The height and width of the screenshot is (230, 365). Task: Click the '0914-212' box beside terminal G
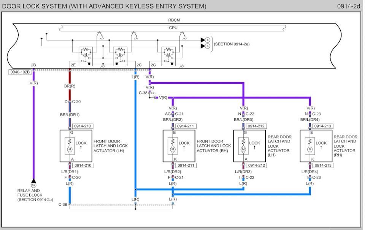(x=256, y=126)
